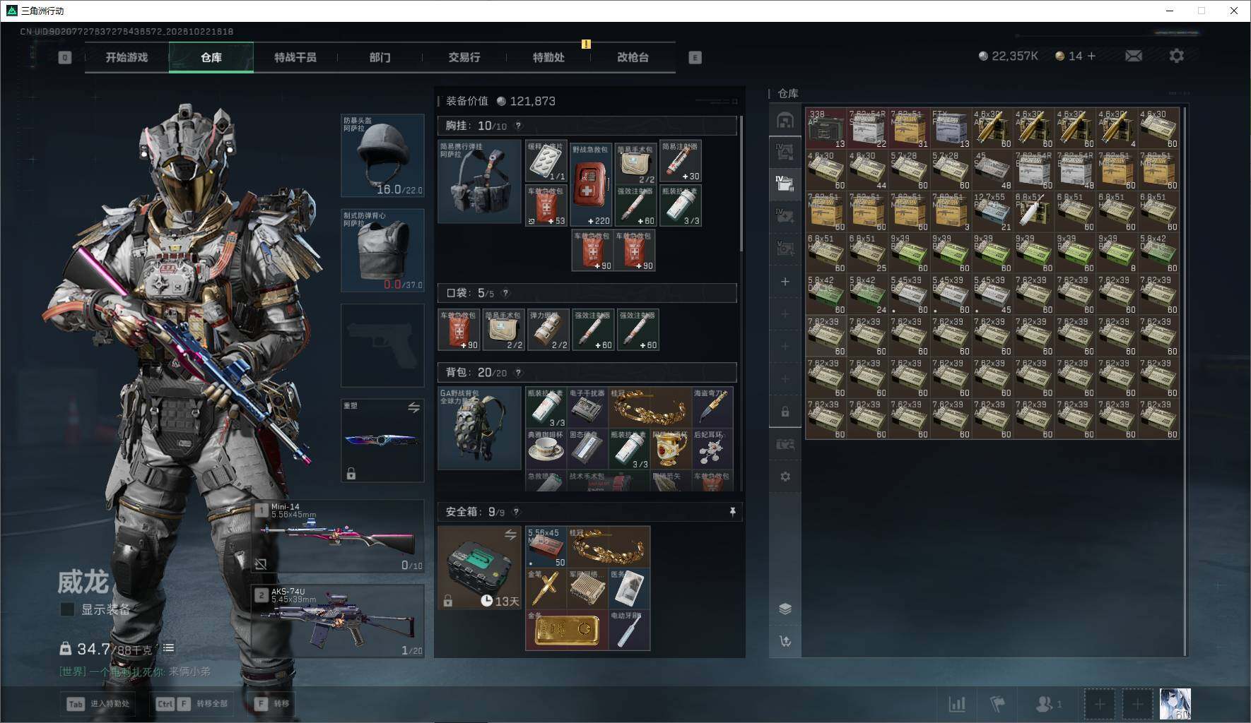Click the locked warehouse page icon
The width and height of the screenshot is (1251, 723).
785,412
